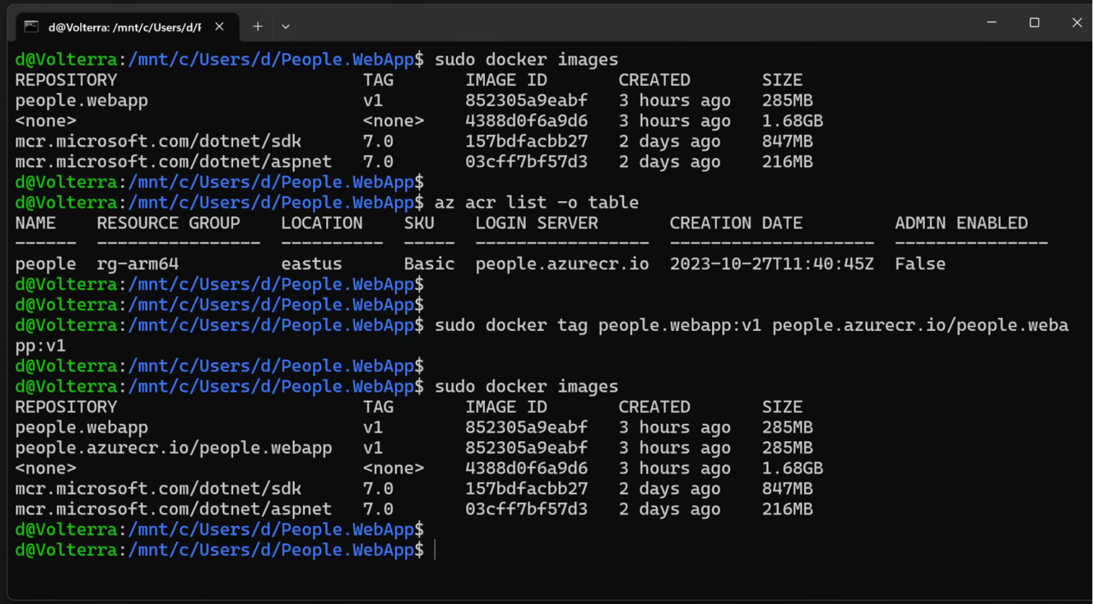Click the terminal icon on the active tab

[31, 26]
